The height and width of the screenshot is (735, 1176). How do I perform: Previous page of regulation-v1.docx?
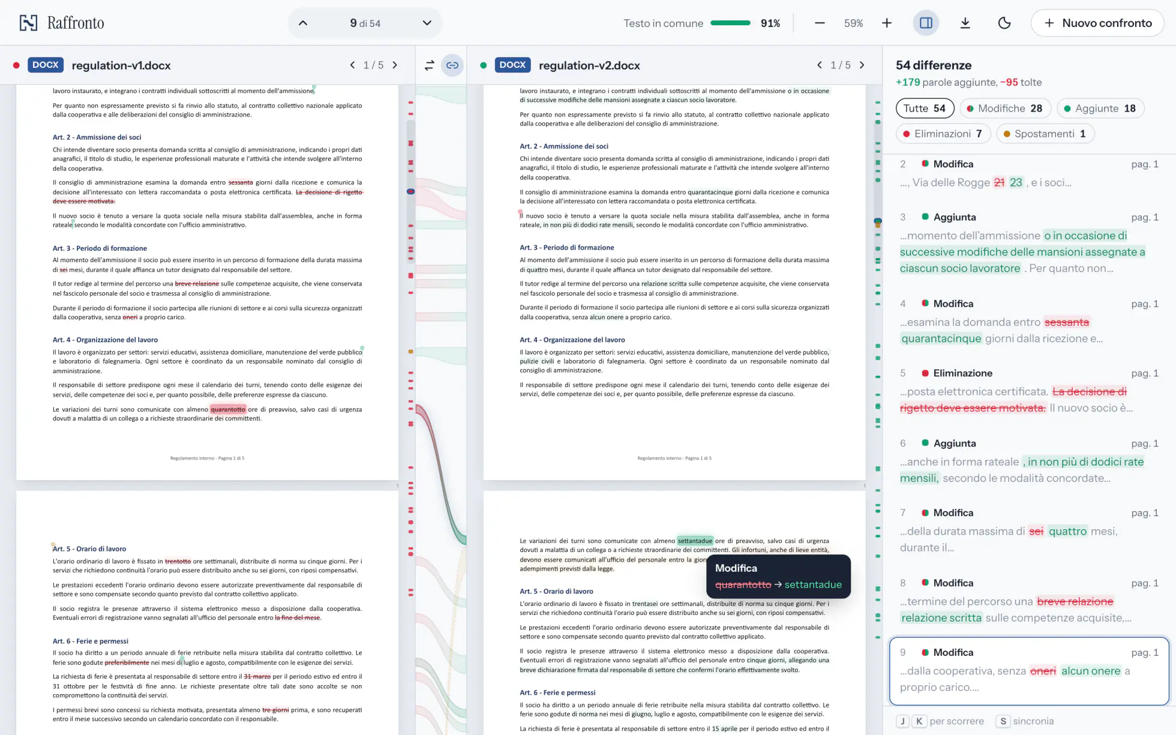(x=352, y=65)
